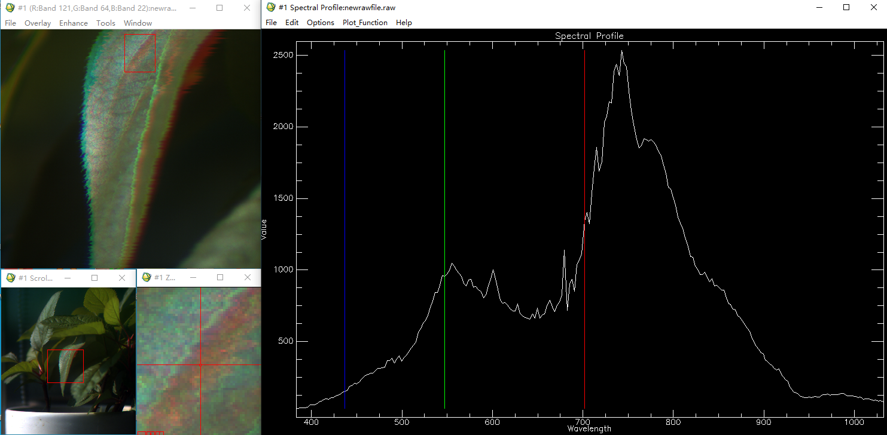The height and width of the screenshot is (435, 887).
Task: Click the blue vertical band marker in the plot
Action: click(x=345, y=229)
